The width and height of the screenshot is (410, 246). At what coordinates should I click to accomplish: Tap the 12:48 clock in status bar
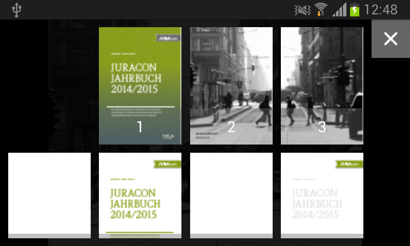pos(381,10)
